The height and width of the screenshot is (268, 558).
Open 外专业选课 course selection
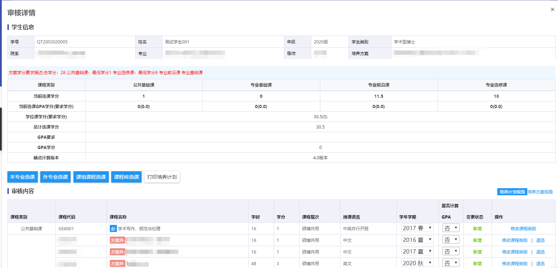55,177
